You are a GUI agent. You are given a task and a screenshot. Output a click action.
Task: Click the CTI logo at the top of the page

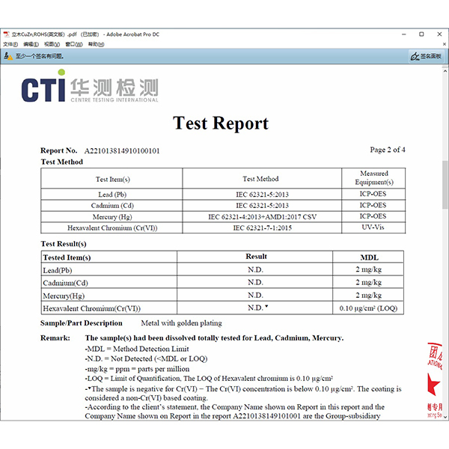[90, 87]
